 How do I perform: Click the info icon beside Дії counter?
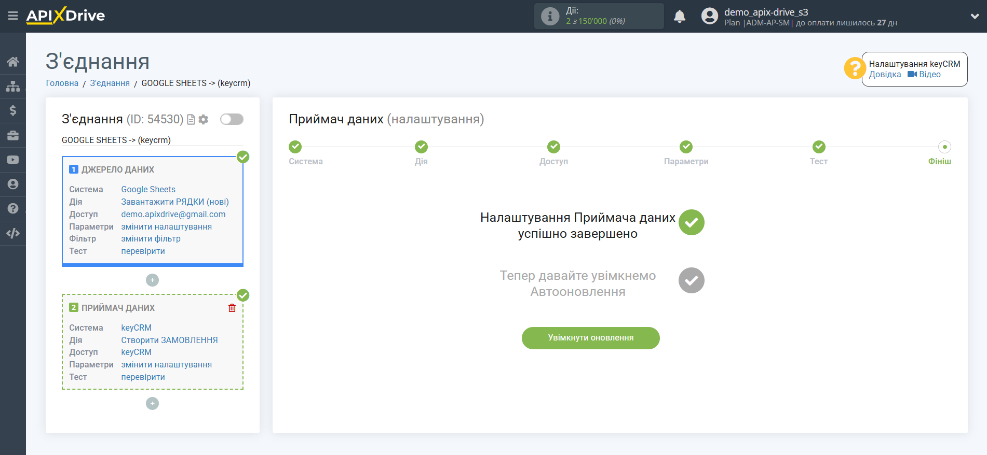point(550,16)
